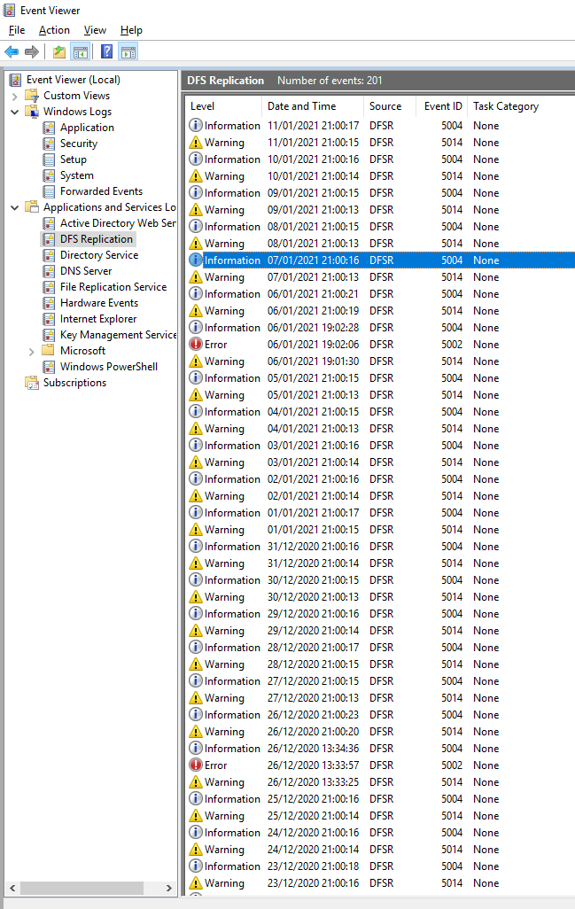The height and width of the screenshot is (909, 575).
Task: Sort by Date and Time column header
Action: click(x=313, y=106)
